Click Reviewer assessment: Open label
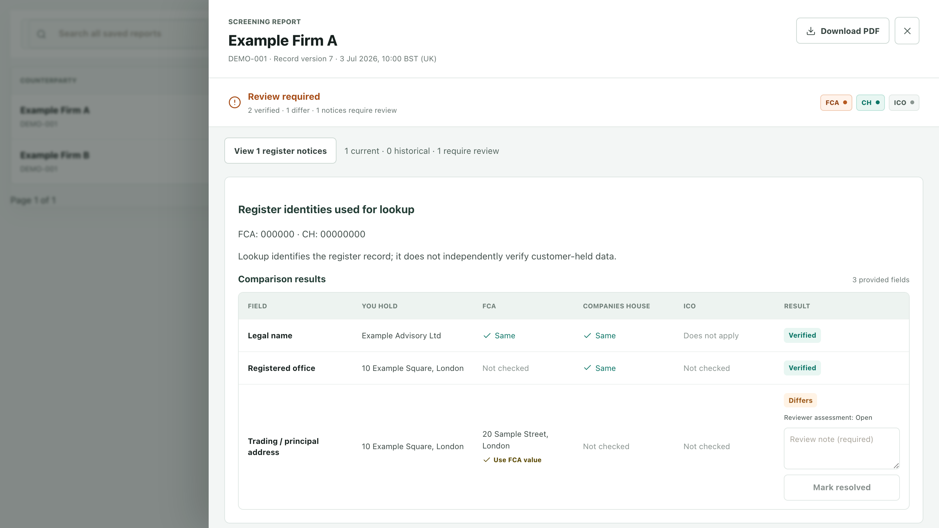The image size is (939, 528). pos(828,418)
